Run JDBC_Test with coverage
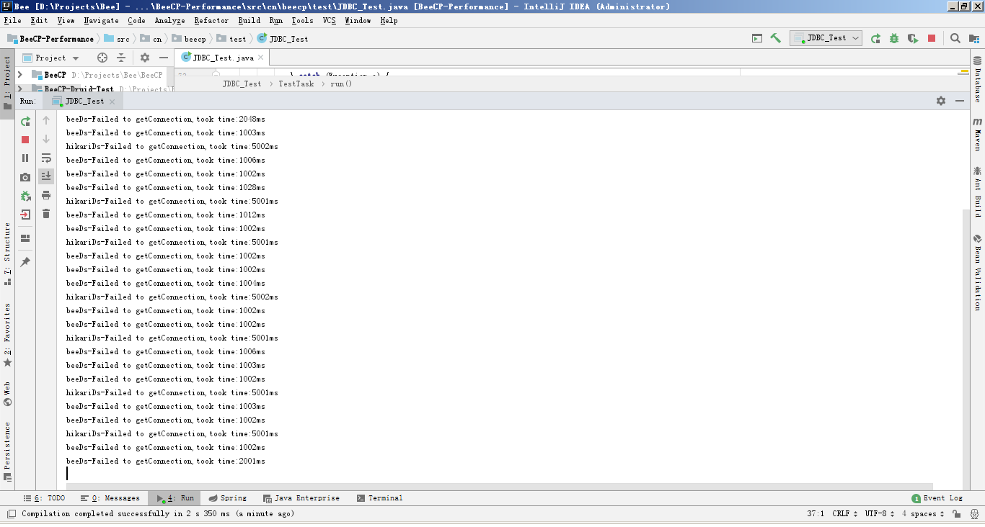Image resolution: width=985 pixels, height=527 pixels. (913, 39)
